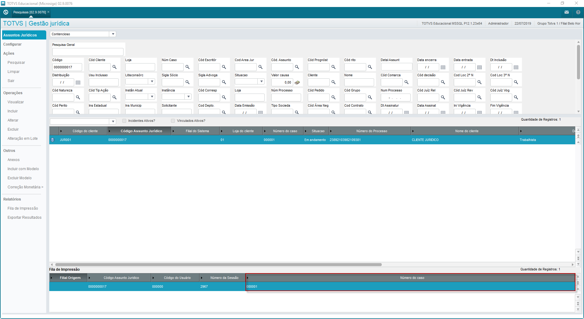
Task: Open lookup for Cód rito field
Action: 370,67
